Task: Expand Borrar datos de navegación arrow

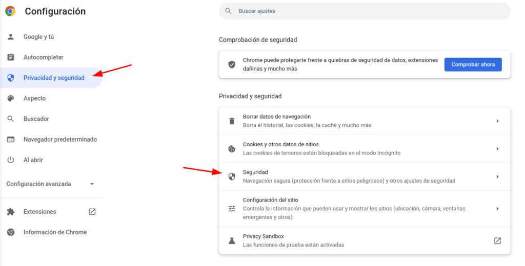Action: 497,121
